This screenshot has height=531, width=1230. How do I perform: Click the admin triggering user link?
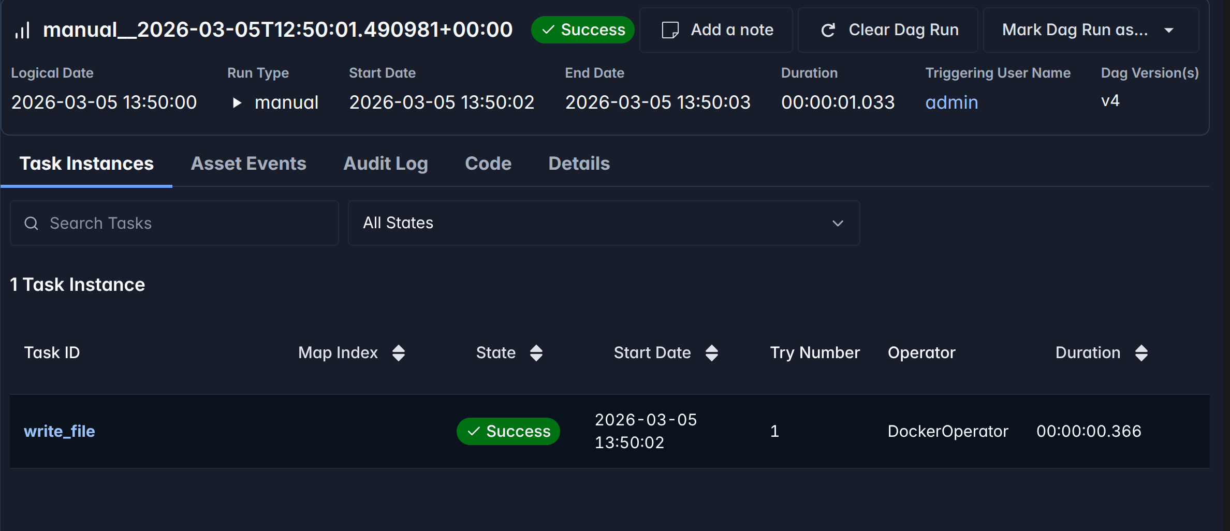951,102
